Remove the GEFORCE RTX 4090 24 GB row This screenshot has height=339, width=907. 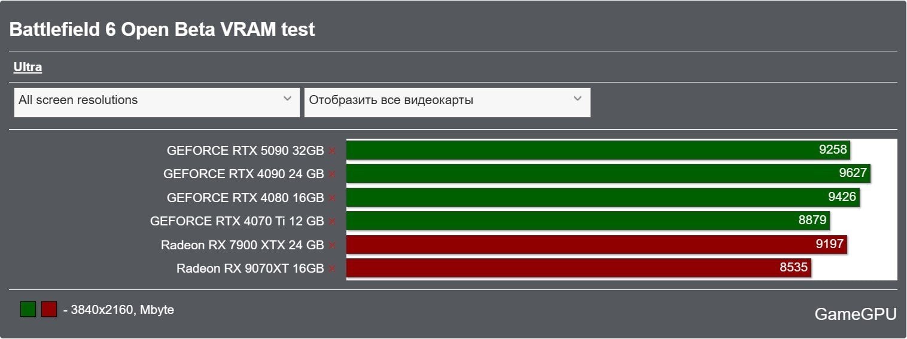pyautogui.click(x=332, y=175)
